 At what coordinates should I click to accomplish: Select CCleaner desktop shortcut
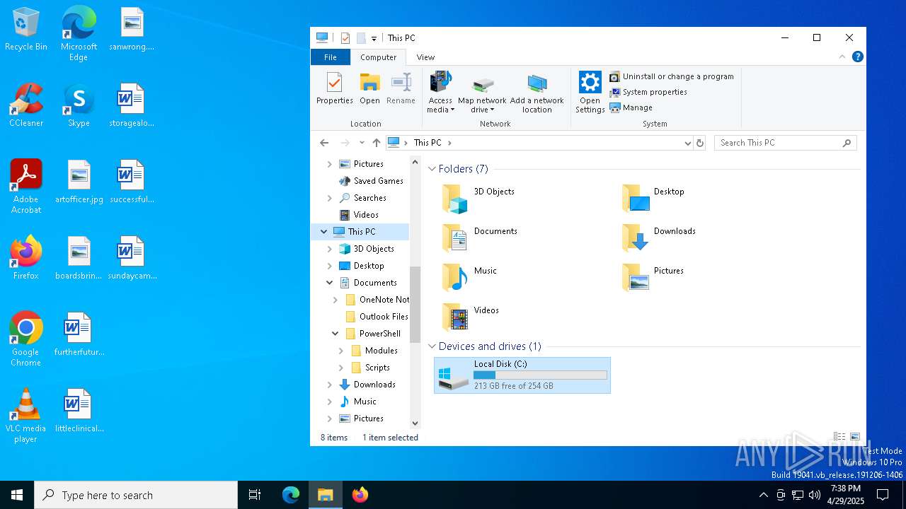tap(26, 106)
